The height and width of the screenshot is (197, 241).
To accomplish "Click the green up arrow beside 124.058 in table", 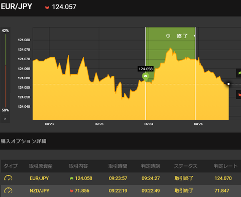I will (x=71, y=178).
